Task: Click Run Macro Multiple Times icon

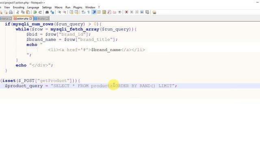Action: (x=142, y=12)
